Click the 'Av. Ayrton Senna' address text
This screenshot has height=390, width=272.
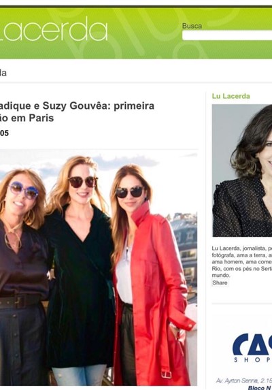(244, 380)
